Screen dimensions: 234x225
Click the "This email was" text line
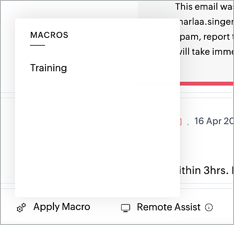[x=204, y=6]
